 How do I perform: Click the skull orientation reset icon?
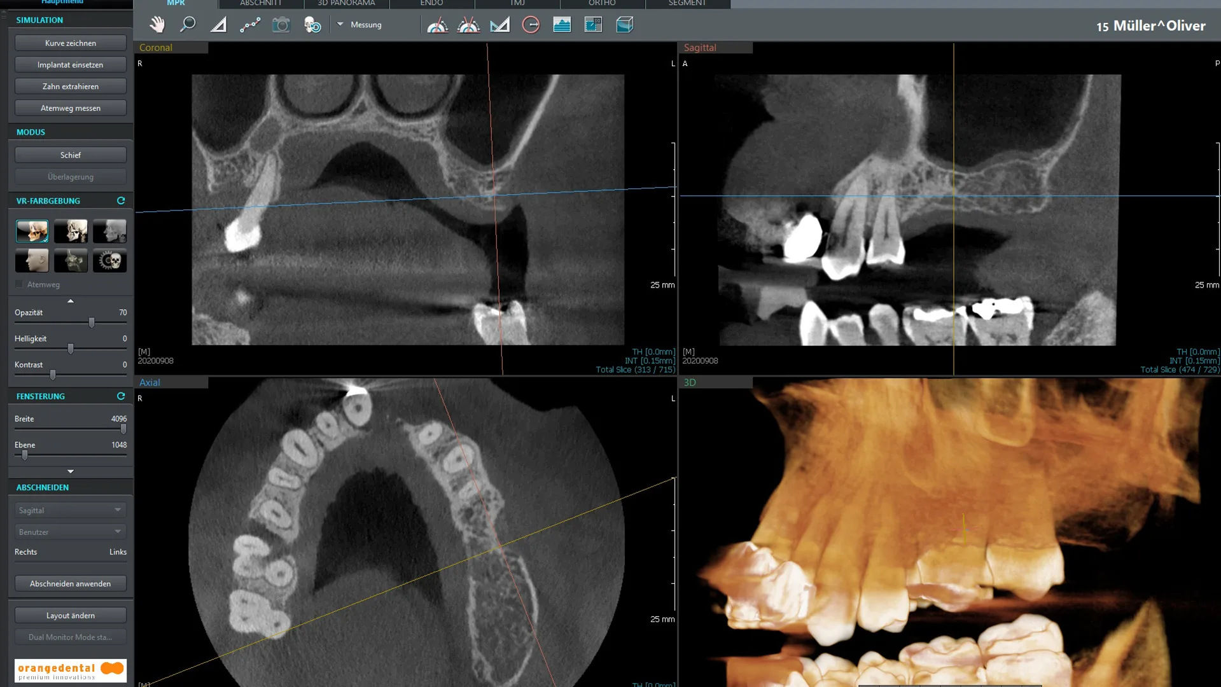pos(312,25)
